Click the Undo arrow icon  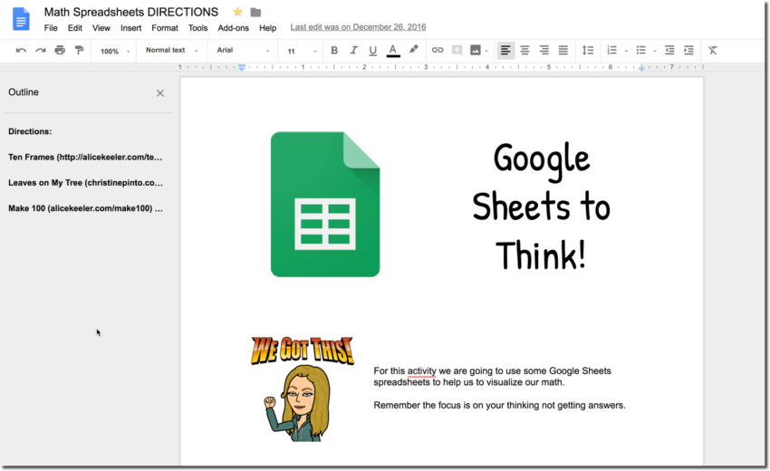[21, 50]
